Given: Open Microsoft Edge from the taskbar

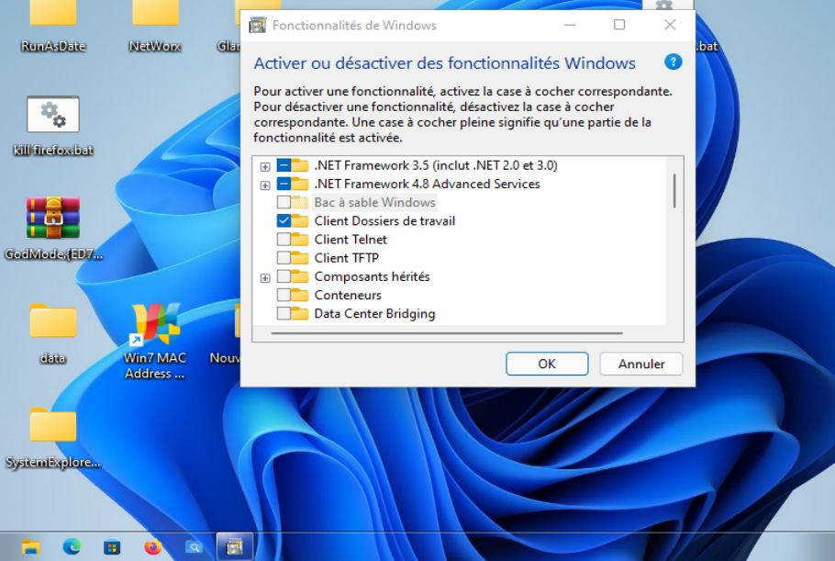Looking at the screenshot, I should pyautogui.click(x=72, y=546).
